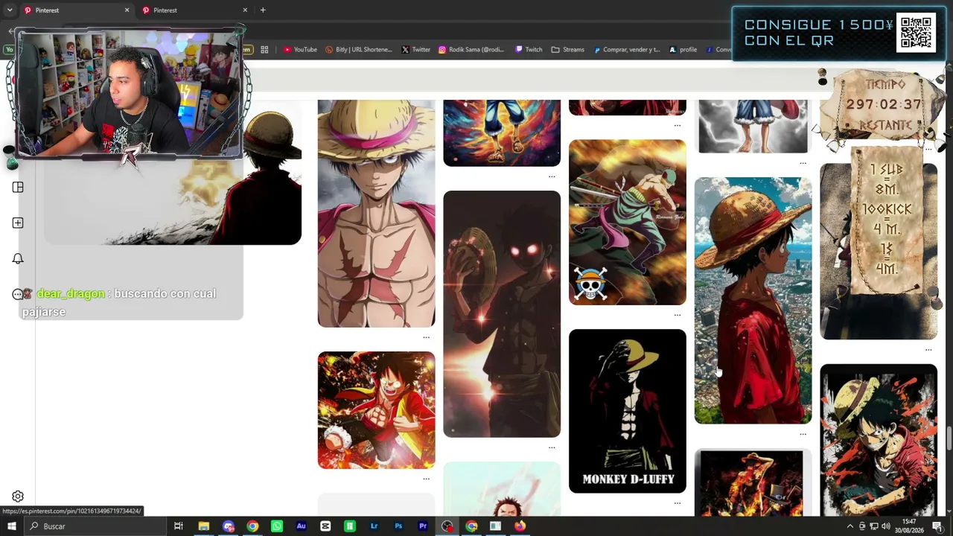Open more options for the Zoro pin
Screen dimensions: 953x536
[x=677, y=315]
